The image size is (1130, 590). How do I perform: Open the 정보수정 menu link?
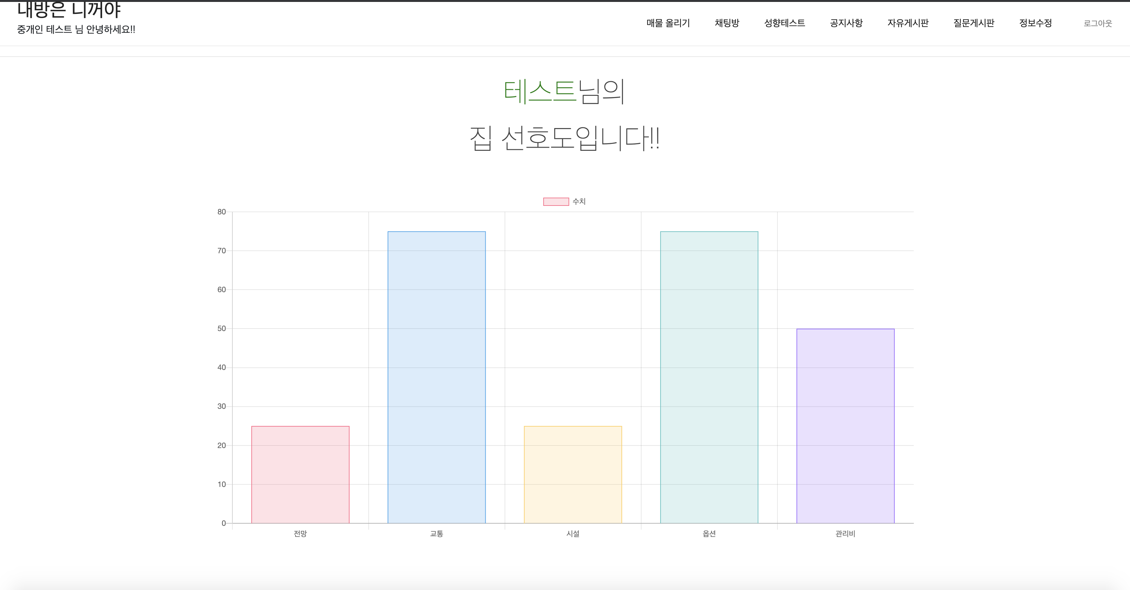(x=1035, y=23)
